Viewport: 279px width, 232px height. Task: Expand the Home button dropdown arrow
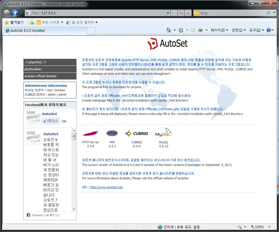pos(174,30)
